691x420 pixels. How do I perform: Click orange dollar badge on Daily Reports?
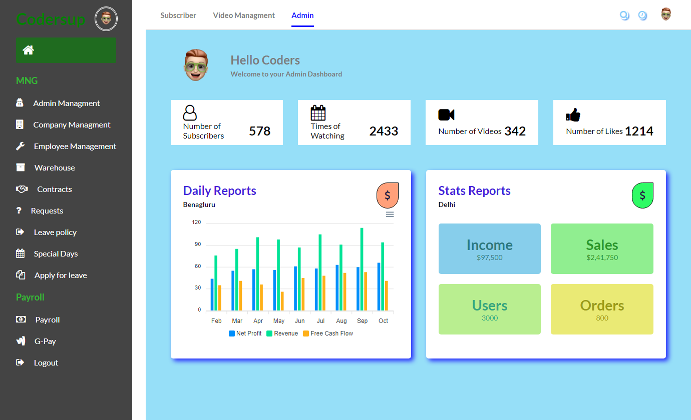pos(388,195)
